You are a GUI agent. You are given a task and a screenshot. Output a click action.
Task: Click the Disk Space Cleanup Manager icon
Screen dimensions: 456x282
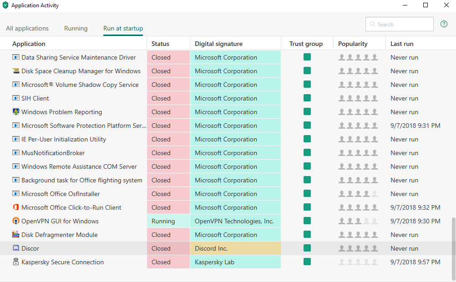pos(16,71)
